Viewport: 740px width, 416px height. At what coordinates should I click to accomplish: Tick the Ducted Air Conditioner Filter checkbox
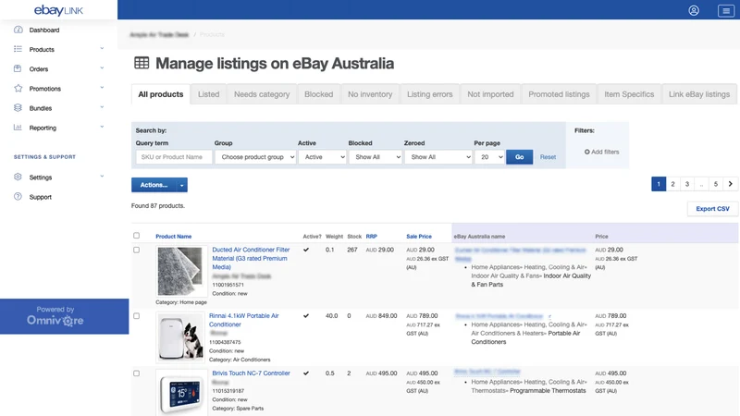[136, 250]
